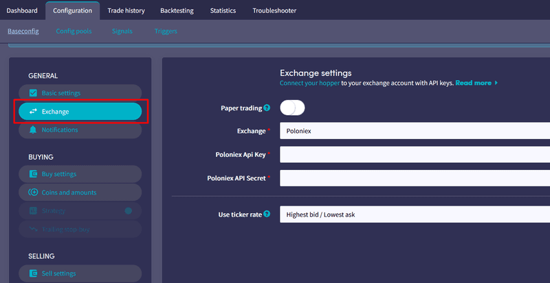Click the Connect your hopper link
This screenshot has width=550, height=283.
[x=310, y=84]
